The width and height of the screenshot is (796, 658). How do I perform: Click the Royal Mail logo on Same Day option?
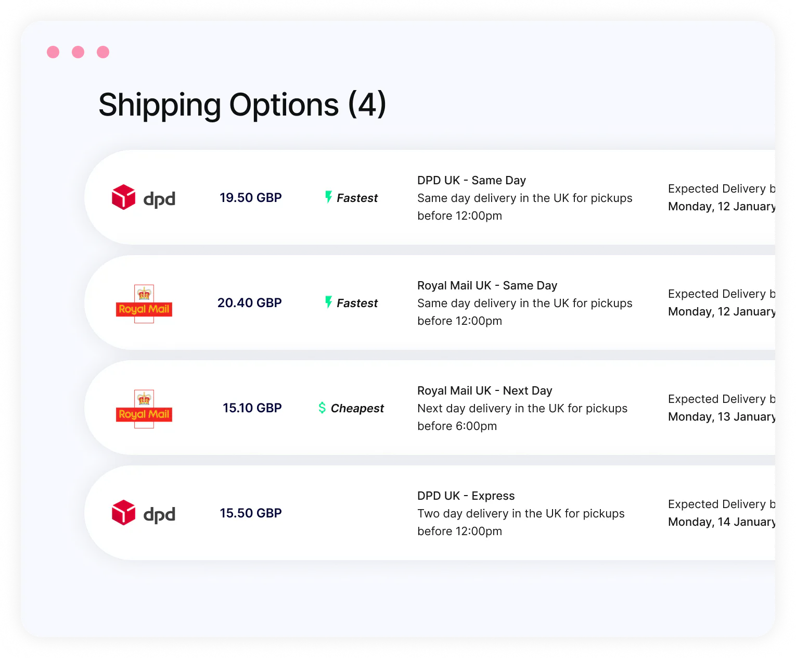point(144,304)
